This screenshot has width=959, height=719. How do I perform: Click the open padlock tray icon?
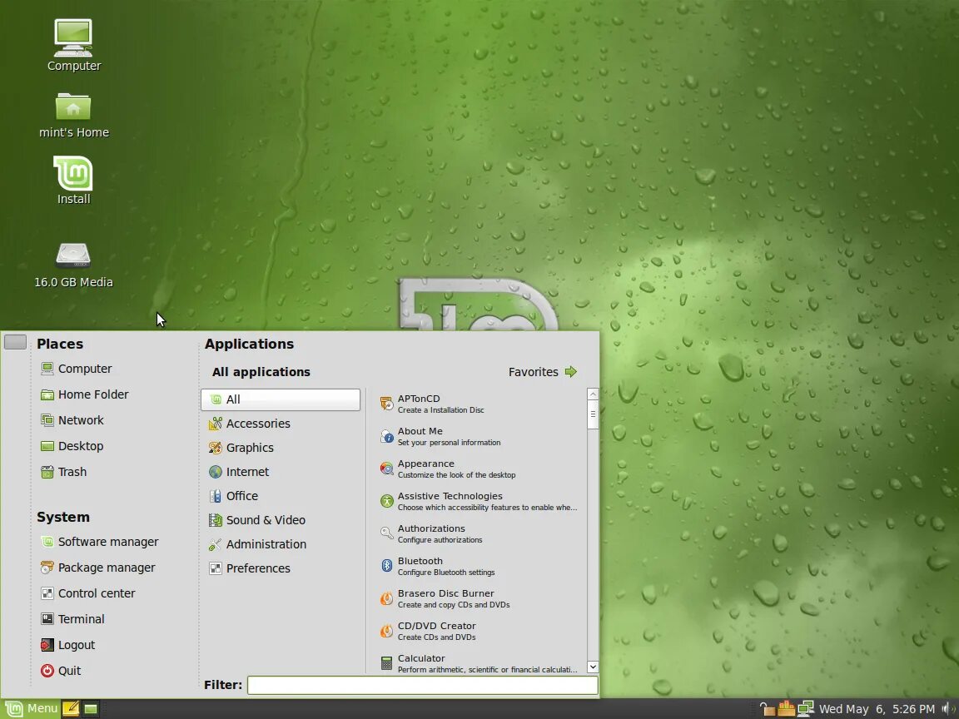click(767, 709)
